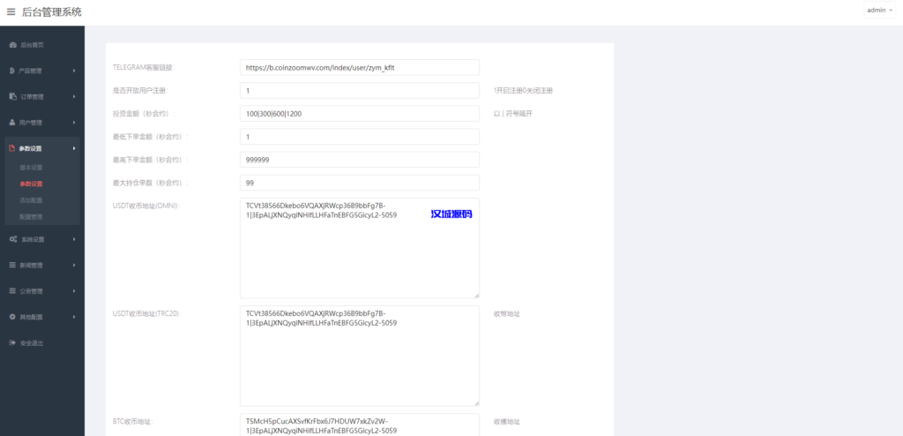Click the gears icon beside 系统设置

tap(12, 239)
